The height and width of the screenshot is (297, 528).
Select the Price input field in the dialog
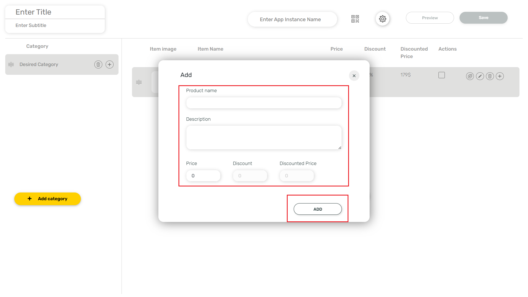pos(203,176)
